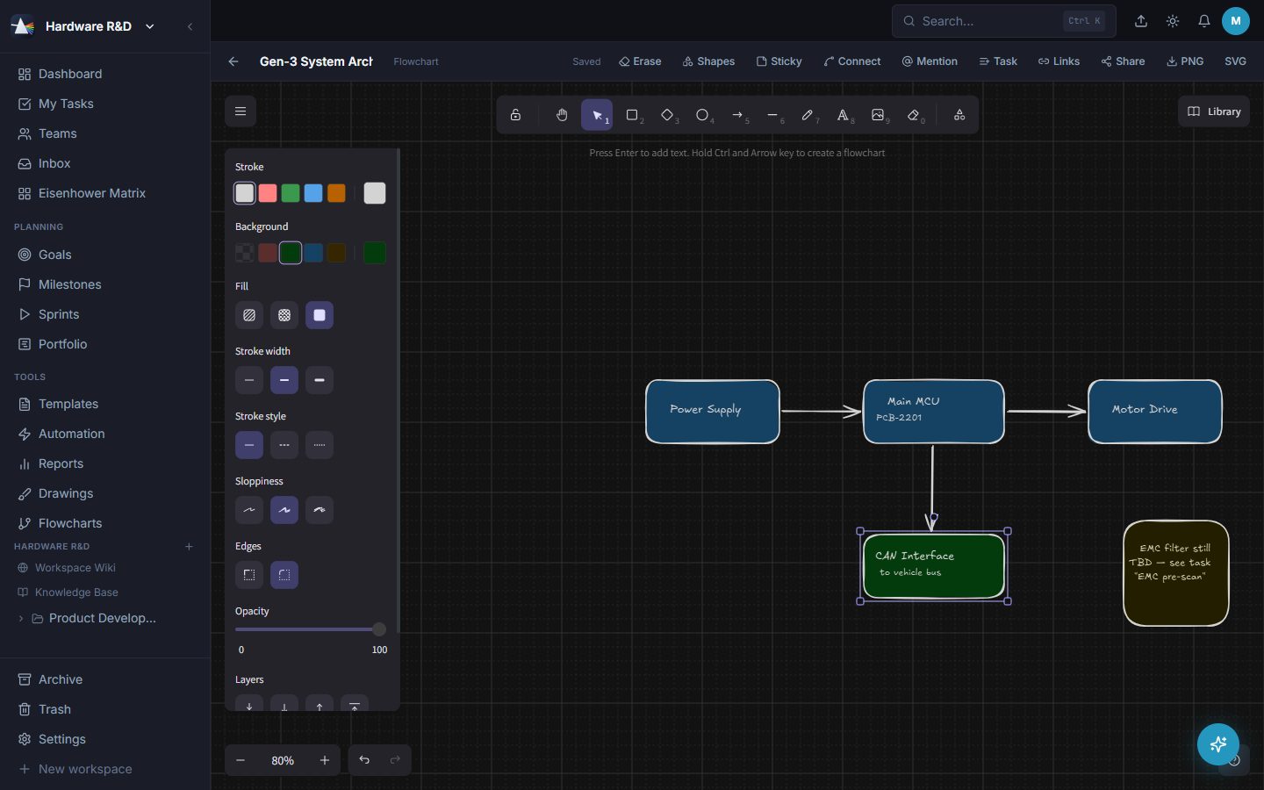Go back with the left arrow
1264x790 pixels.
233,61
